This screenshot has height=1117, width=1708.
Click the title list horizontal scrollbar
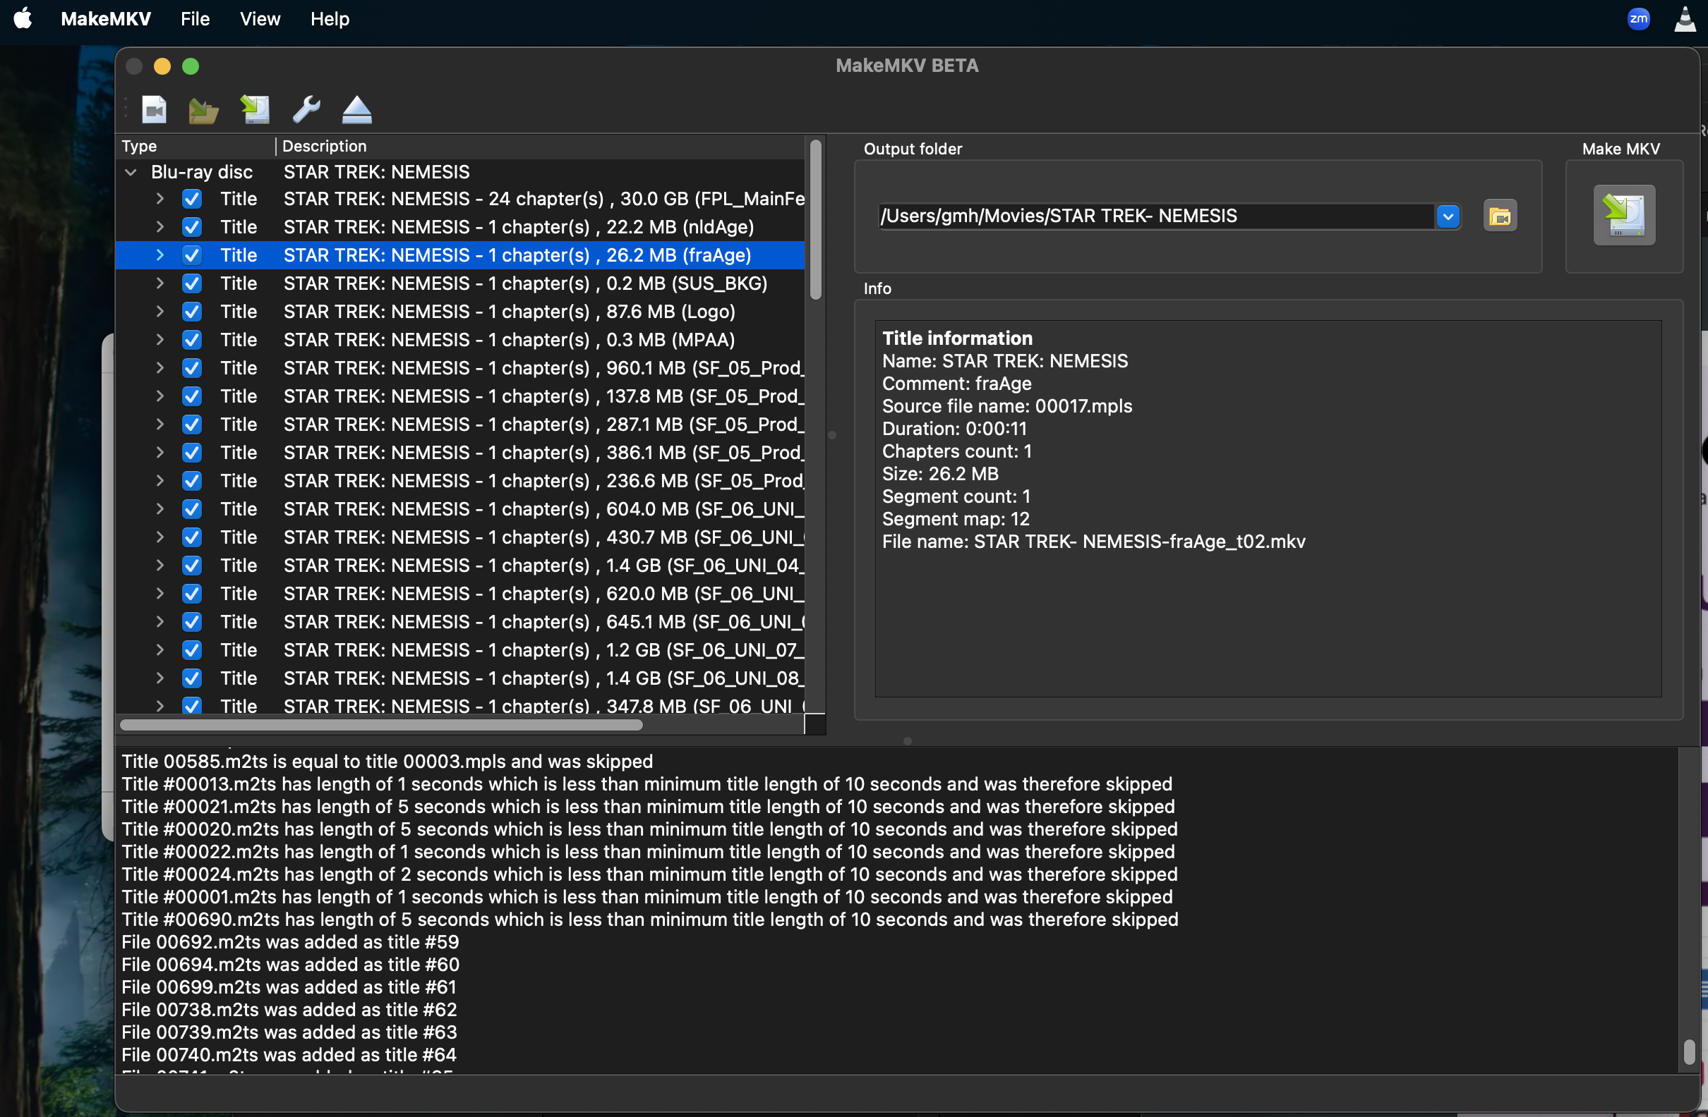point(381,725)
